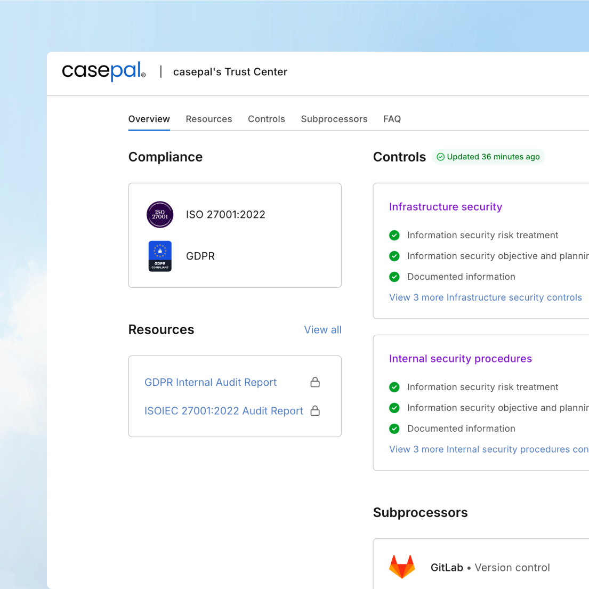Click the Subprocessors section heading
Screen dimensions: 589x589
(421, 512)
